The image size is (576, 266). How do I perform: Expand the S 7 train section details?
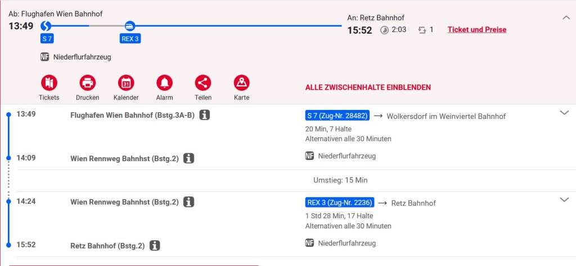click(565, 113)
